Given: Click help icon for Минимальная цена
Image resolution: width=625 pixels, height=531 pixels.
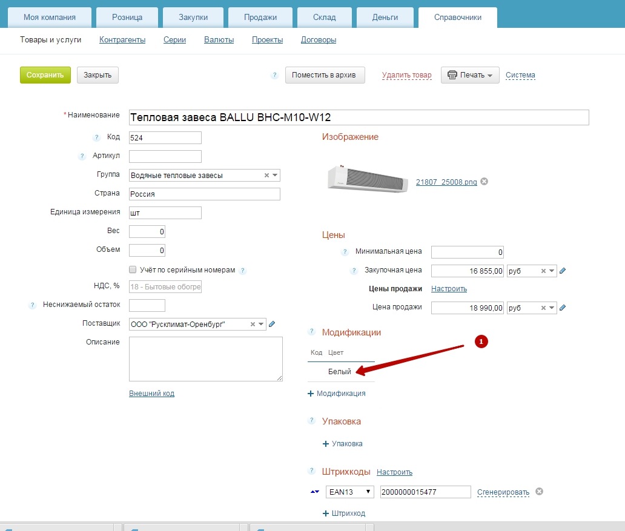Looking at the screenshot, I should click(345, 251).
